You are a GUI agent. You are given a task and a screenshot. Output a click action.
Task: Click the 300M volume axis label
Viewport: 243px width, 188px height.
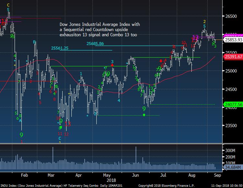[x=230, y=150]
